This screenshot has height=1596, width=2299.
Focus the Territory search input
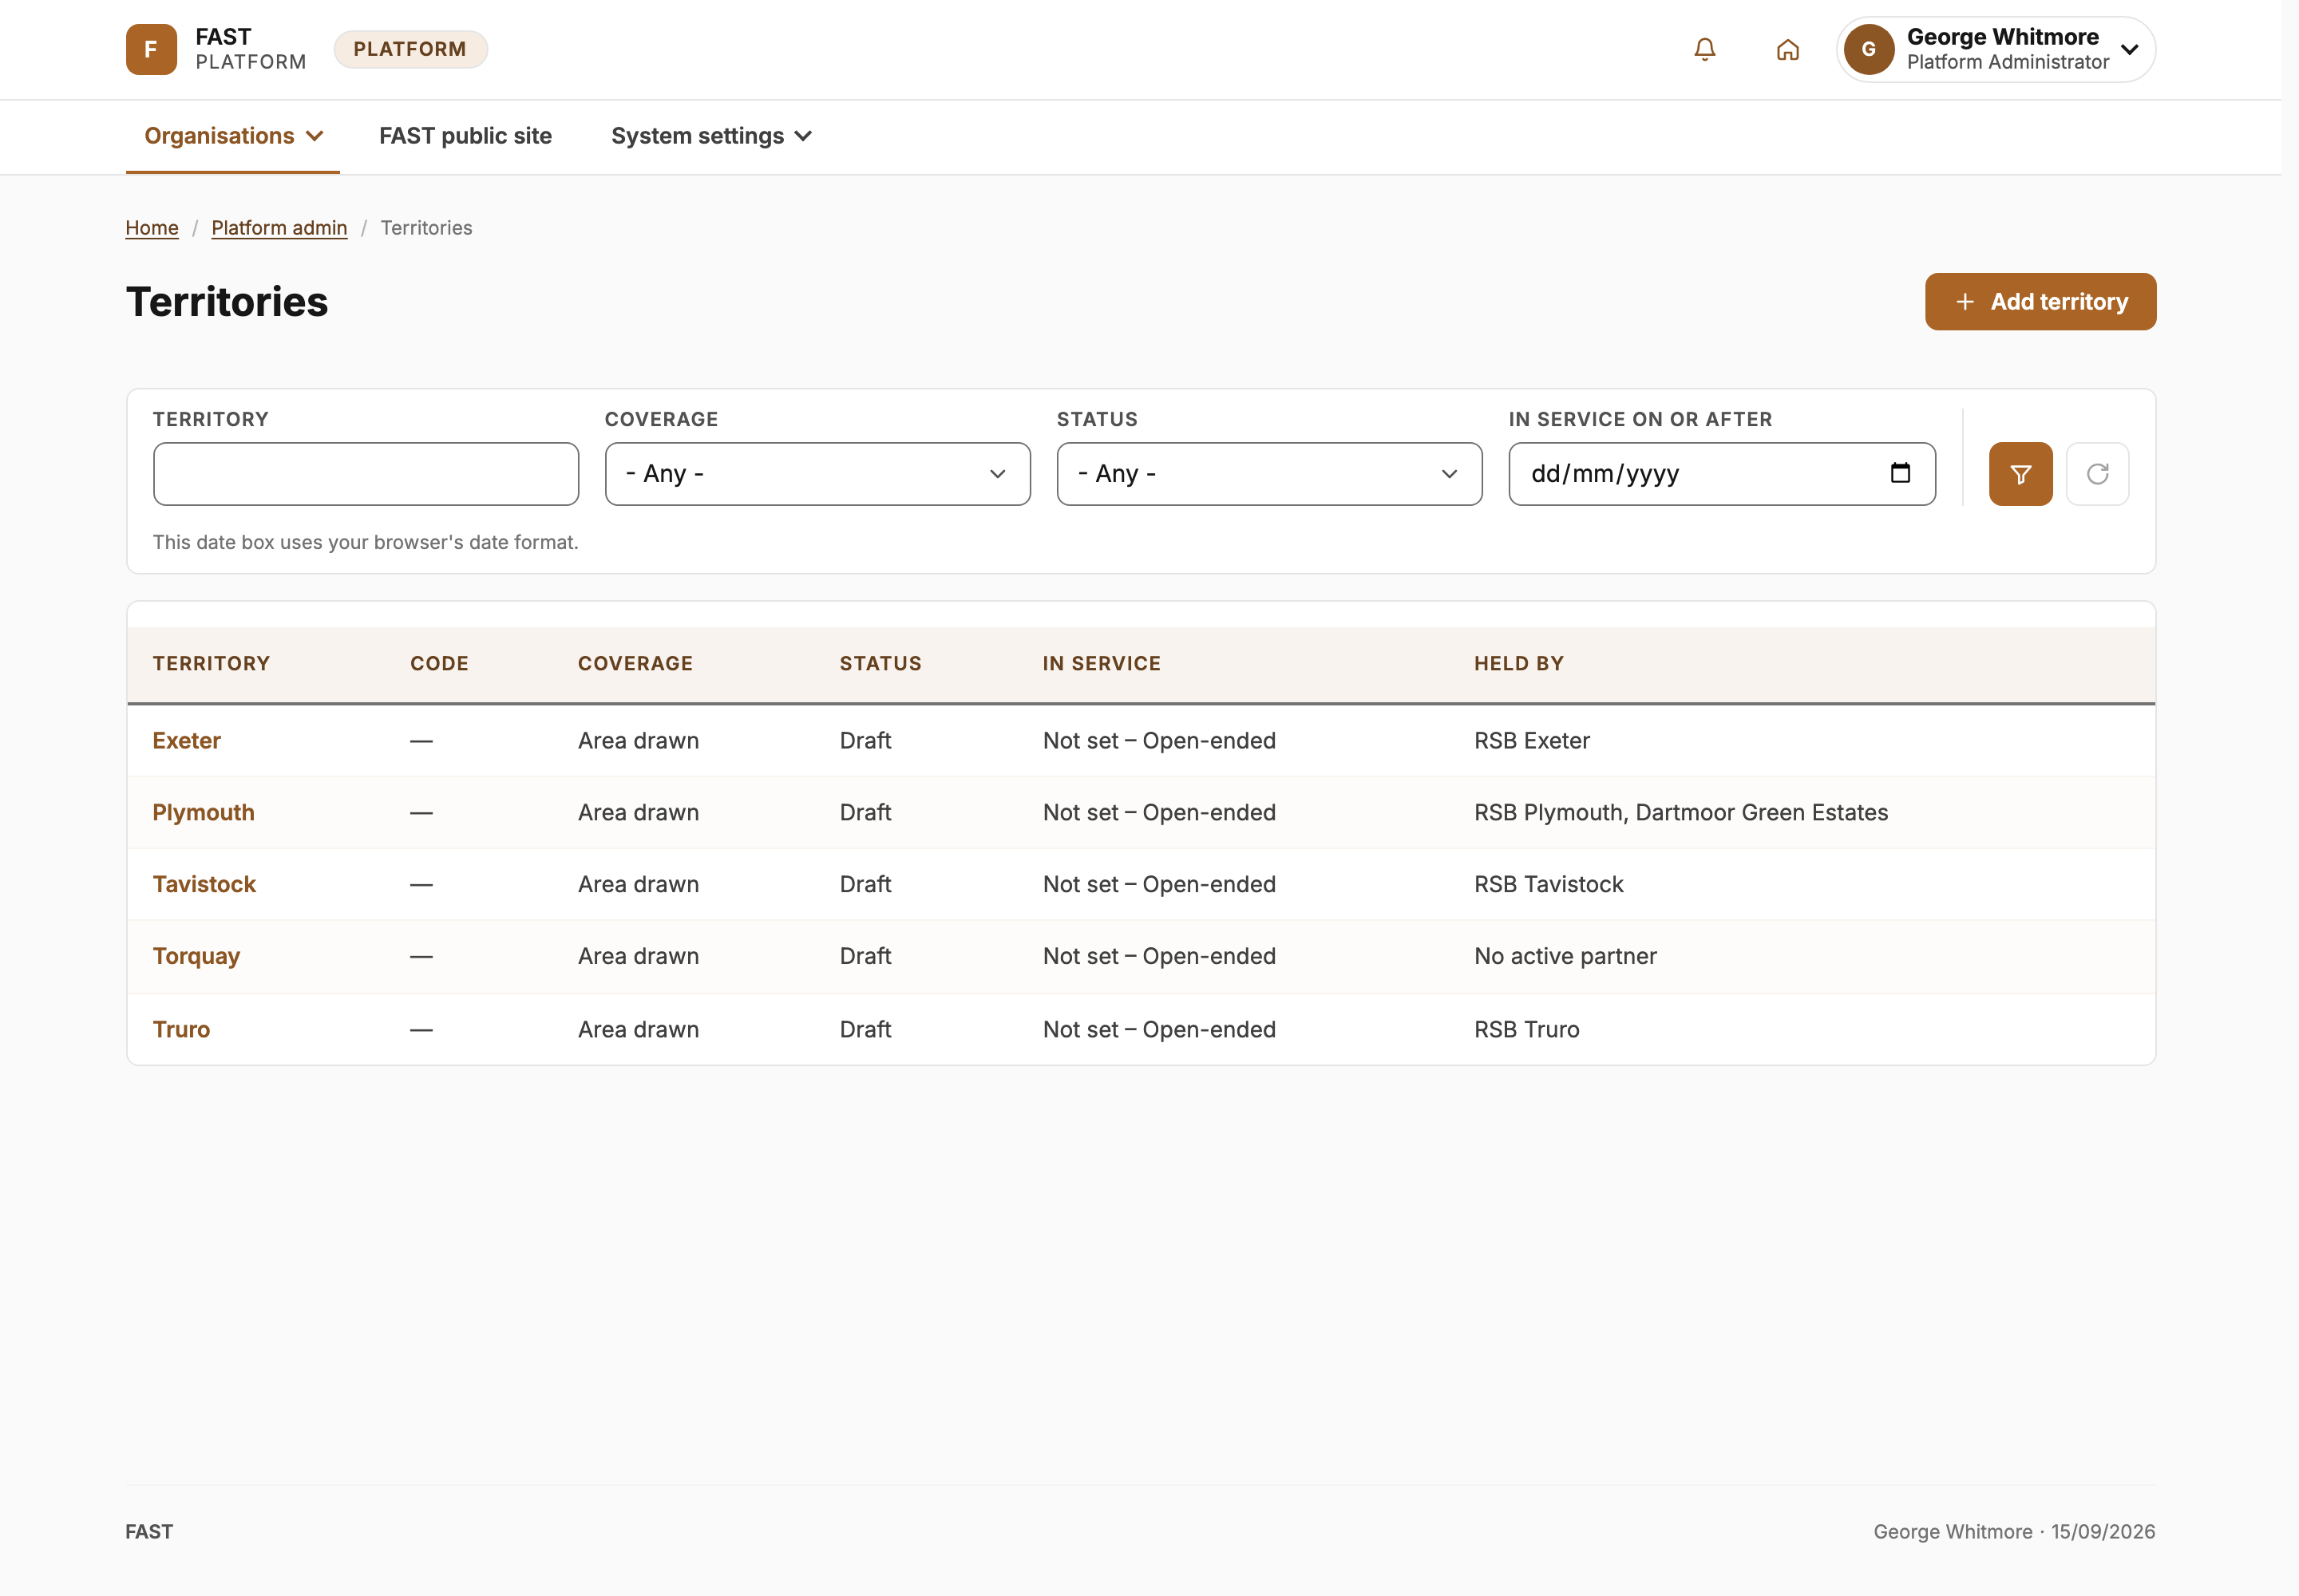[x=366, y=474]
